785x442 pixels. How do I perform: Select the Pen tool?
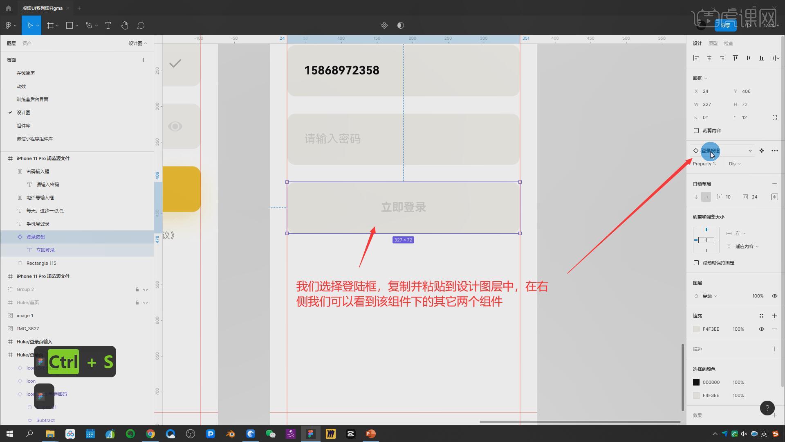[x=89, y=25]
